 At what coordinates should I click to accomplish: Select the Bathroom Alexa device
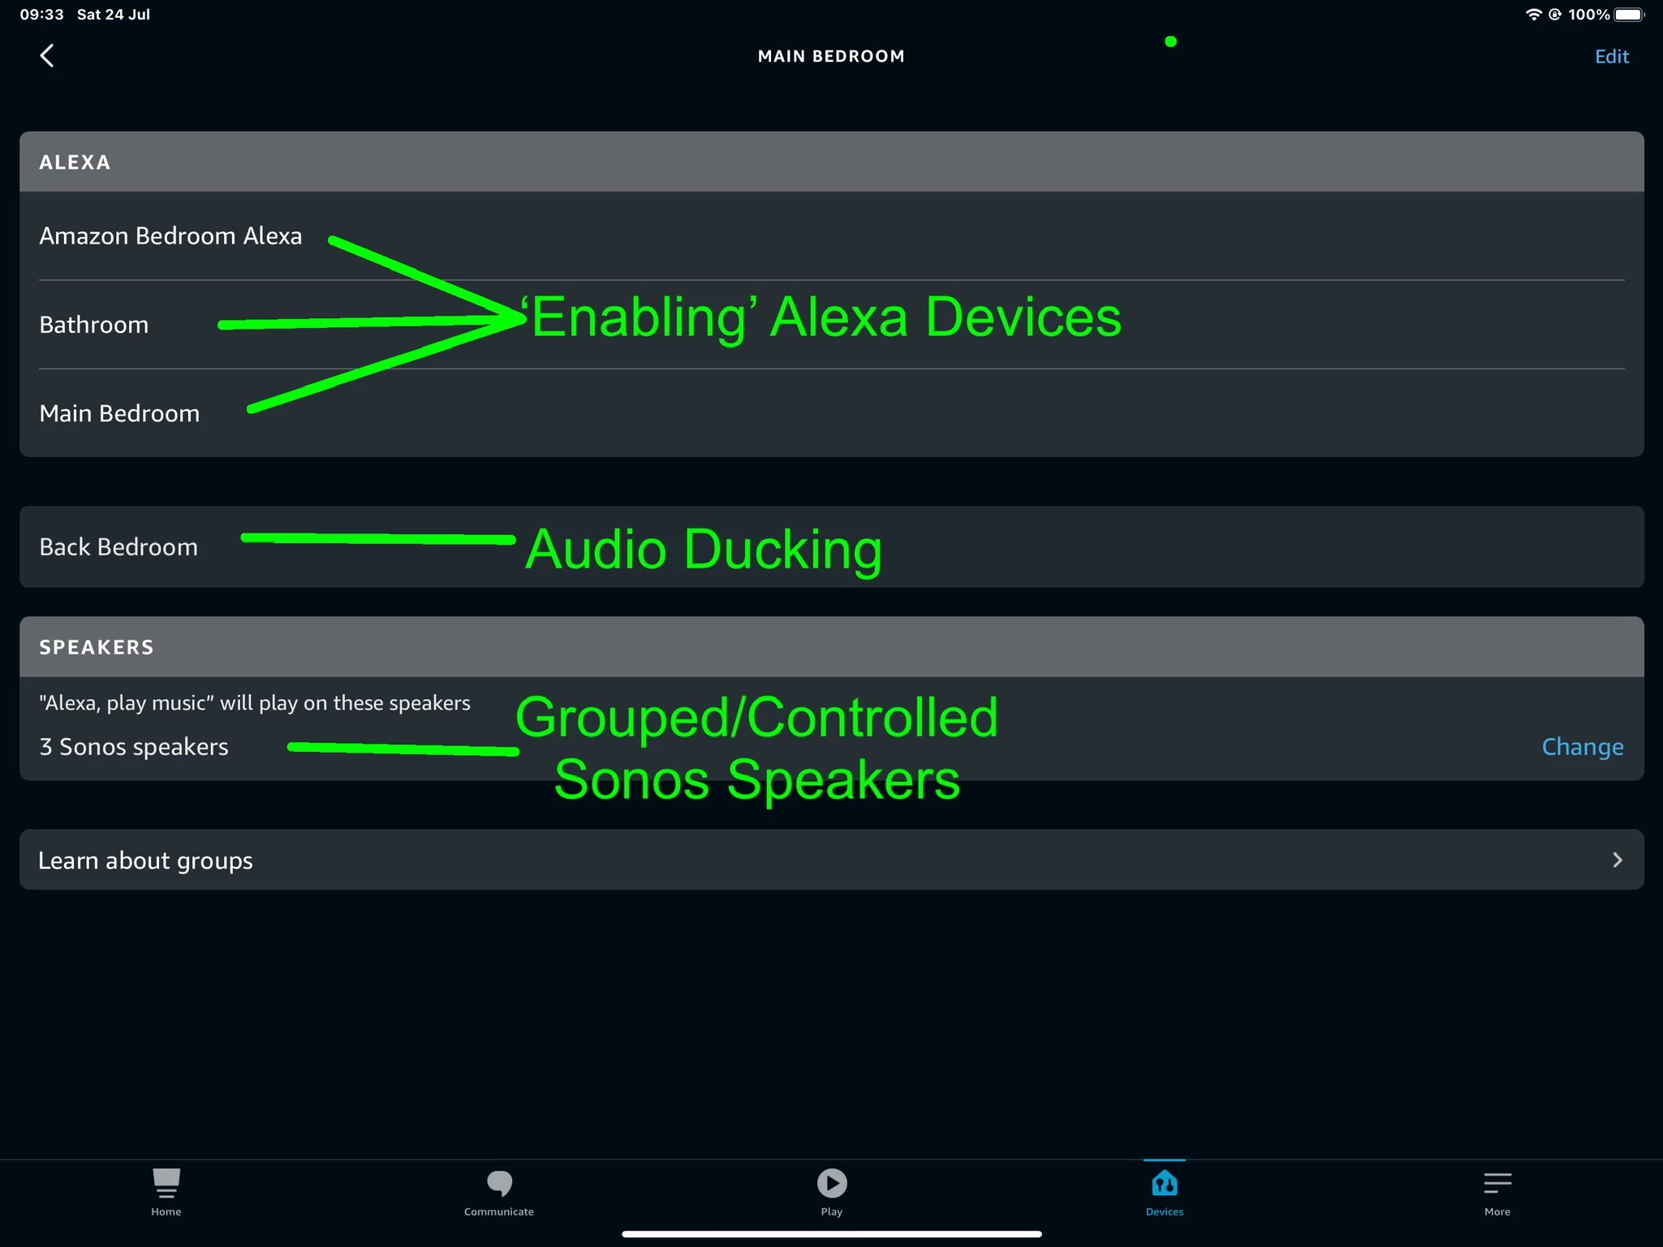94,325
